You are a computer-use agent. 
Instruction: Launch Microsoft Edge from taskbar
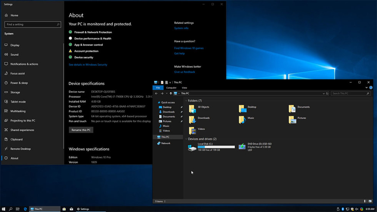(25, 209)
